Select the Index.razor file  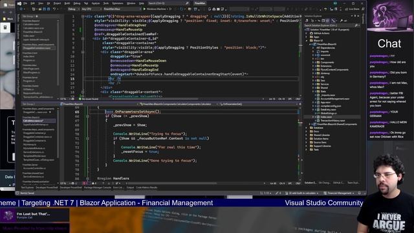coord(326,116)
